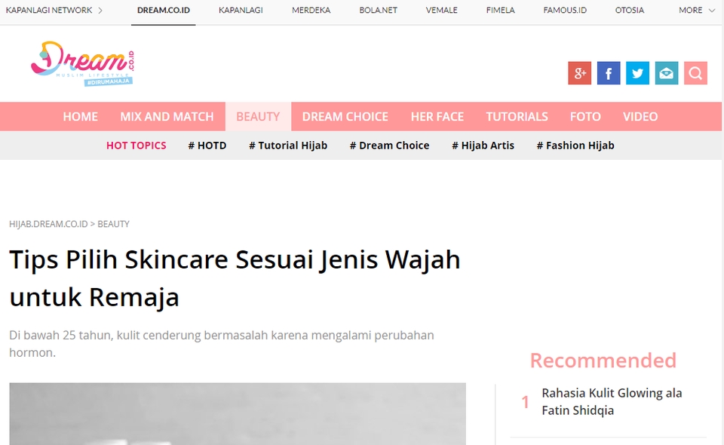Expand the Kapanlagi Network chevron
The image size is (724, 445).
[100, 10]
